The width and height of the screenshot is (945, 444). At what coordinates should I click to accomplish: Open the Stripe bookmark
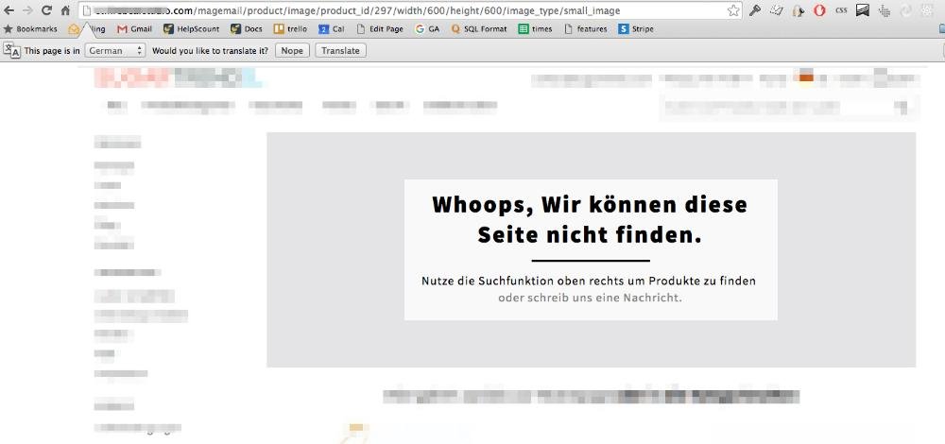click(637, 29)
